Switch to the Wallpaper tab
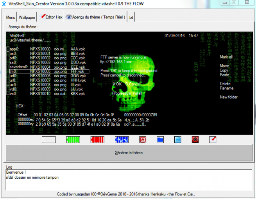Screen dimensions: 256x199 27,18
